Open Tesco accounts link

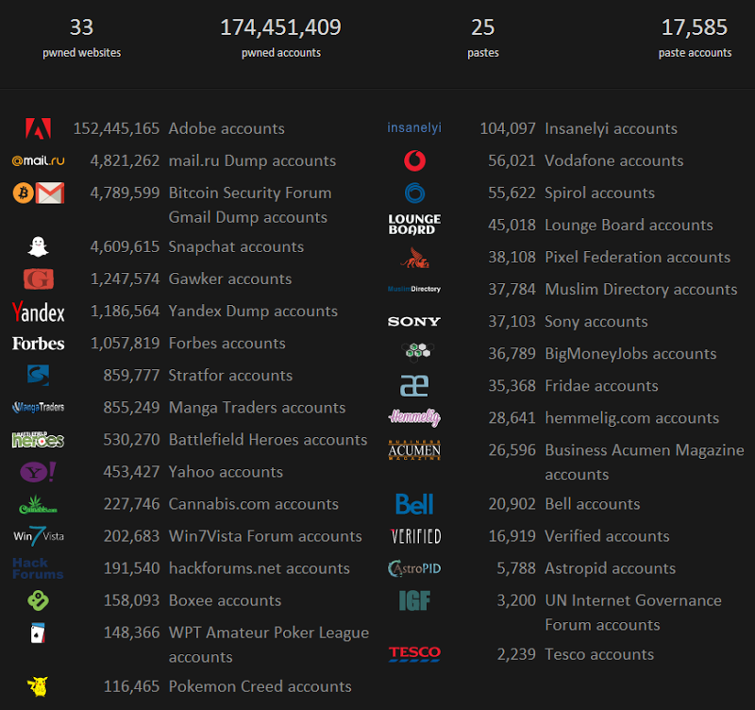[x=599, y=654]
